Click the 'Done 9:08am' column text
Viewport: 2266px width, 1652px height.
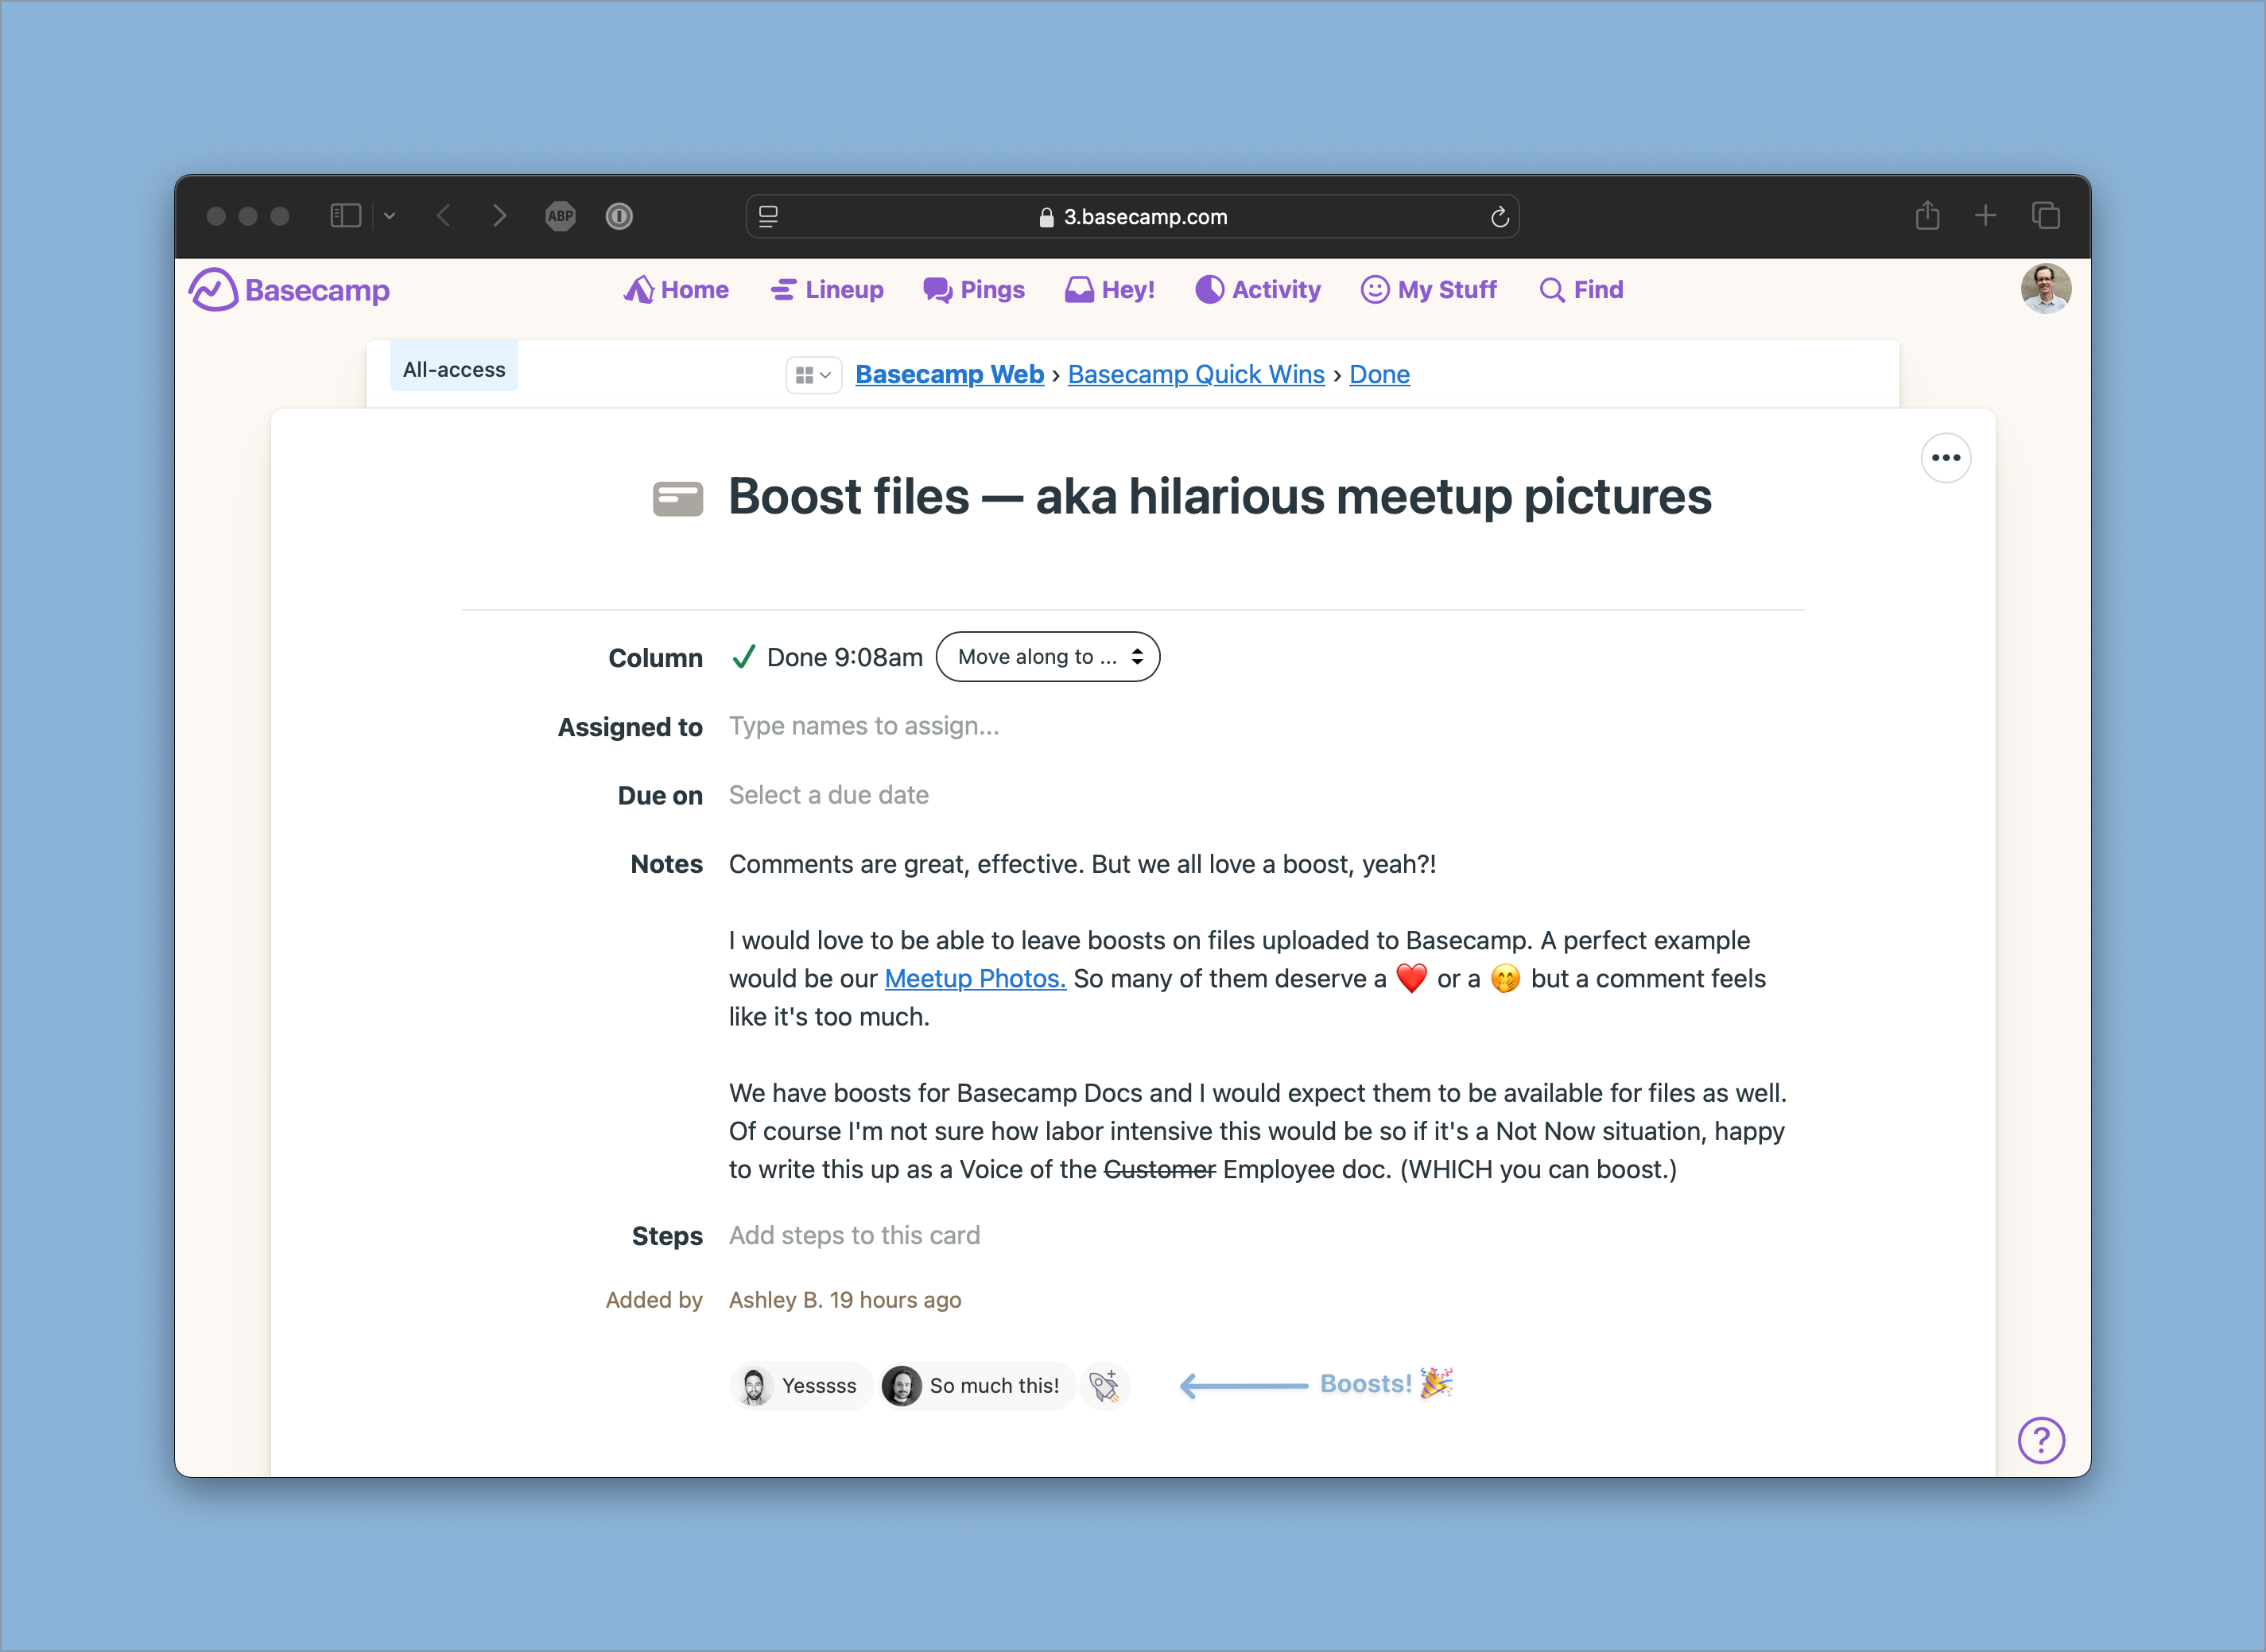tap(845, 657)
